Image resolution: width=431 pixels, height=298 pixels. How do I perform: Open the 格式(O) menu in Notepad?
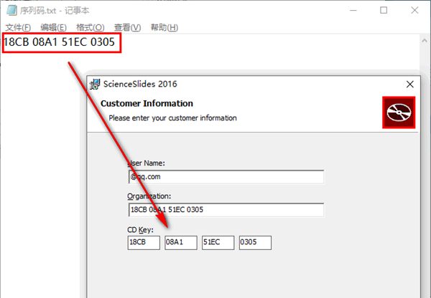point(91,27)
